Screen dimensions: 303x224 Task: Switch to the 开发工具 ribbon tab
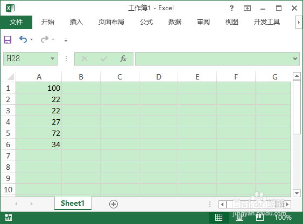267,22
